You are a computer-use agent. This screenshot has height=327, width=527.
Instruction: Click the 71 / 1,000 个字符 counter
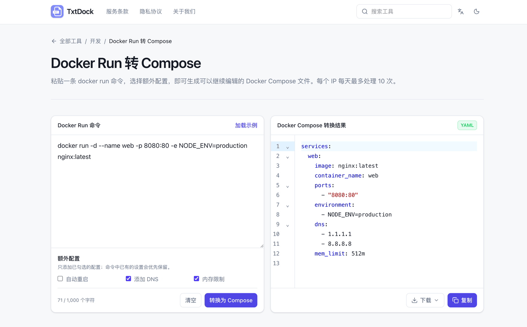76,300
